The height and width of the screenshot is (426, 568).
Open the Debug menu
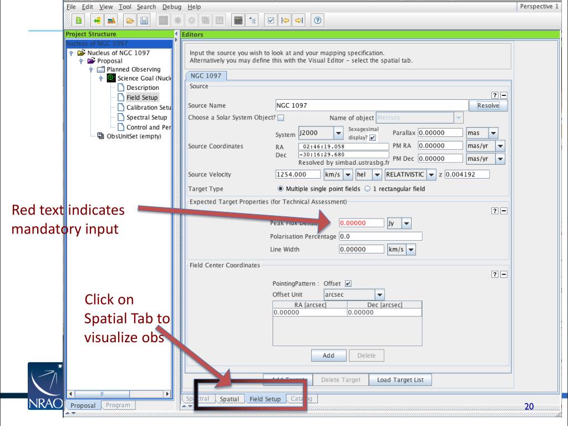pos(172,7)
